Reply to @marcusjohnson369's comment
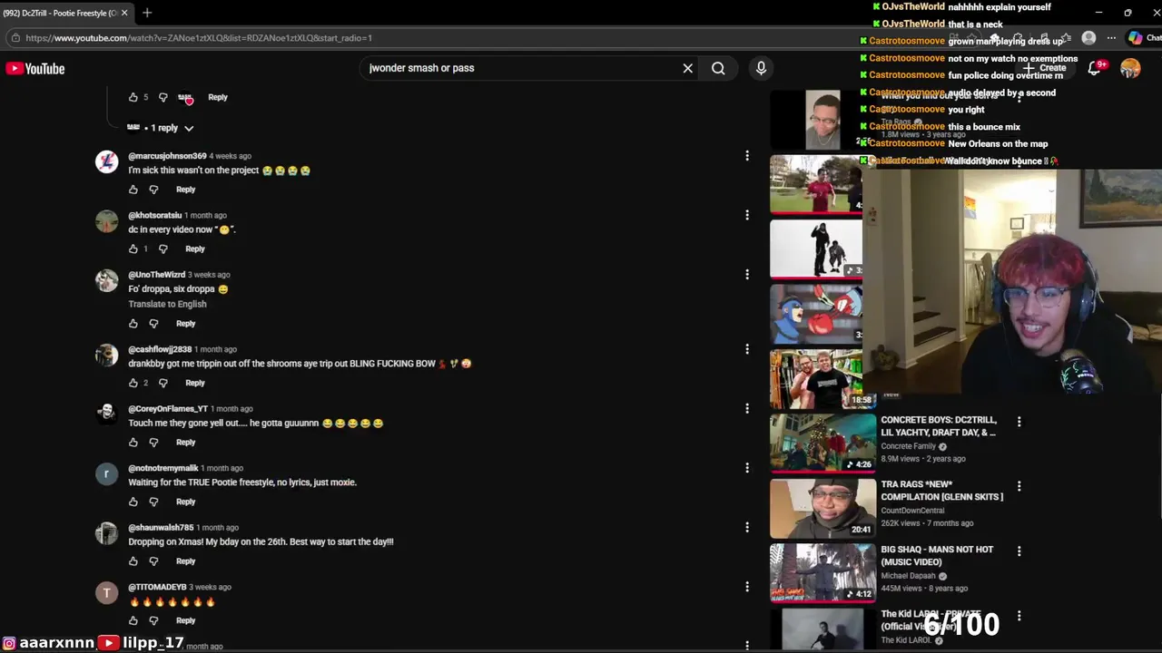This screenshot has width=1162, height=653. point(185,190)
